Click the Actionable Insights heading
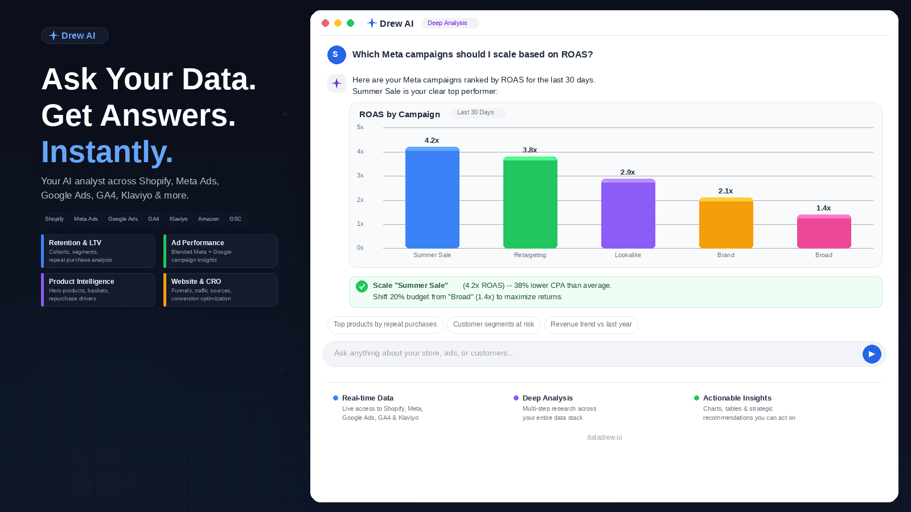 [x=737, y=398]
